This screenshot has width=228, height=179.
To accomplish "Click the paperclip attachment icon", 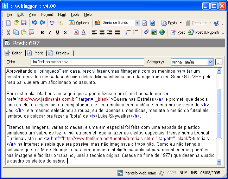I will point(146,32).
